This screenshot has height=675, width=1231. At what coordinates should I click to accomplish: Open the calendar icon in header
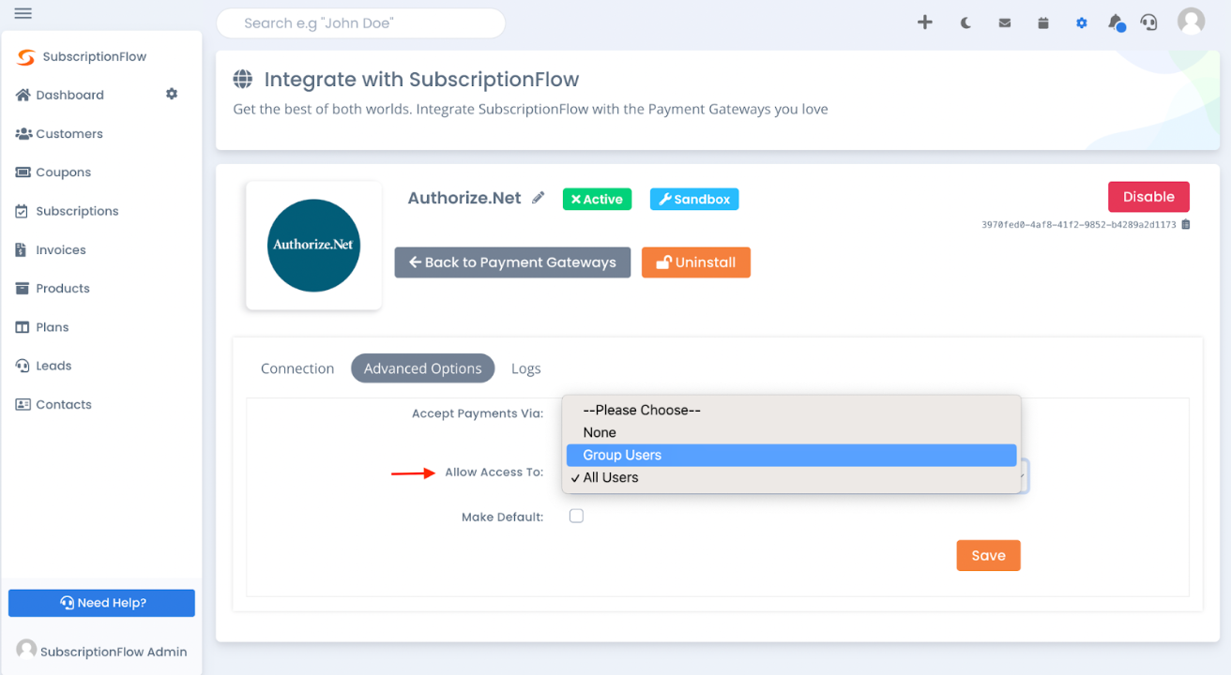point(1043,22)
